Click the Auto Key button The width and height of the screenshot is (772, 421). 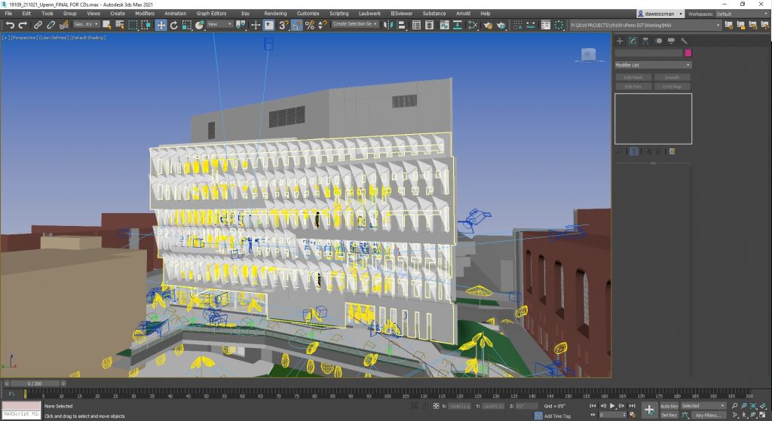tap(669, 406)
